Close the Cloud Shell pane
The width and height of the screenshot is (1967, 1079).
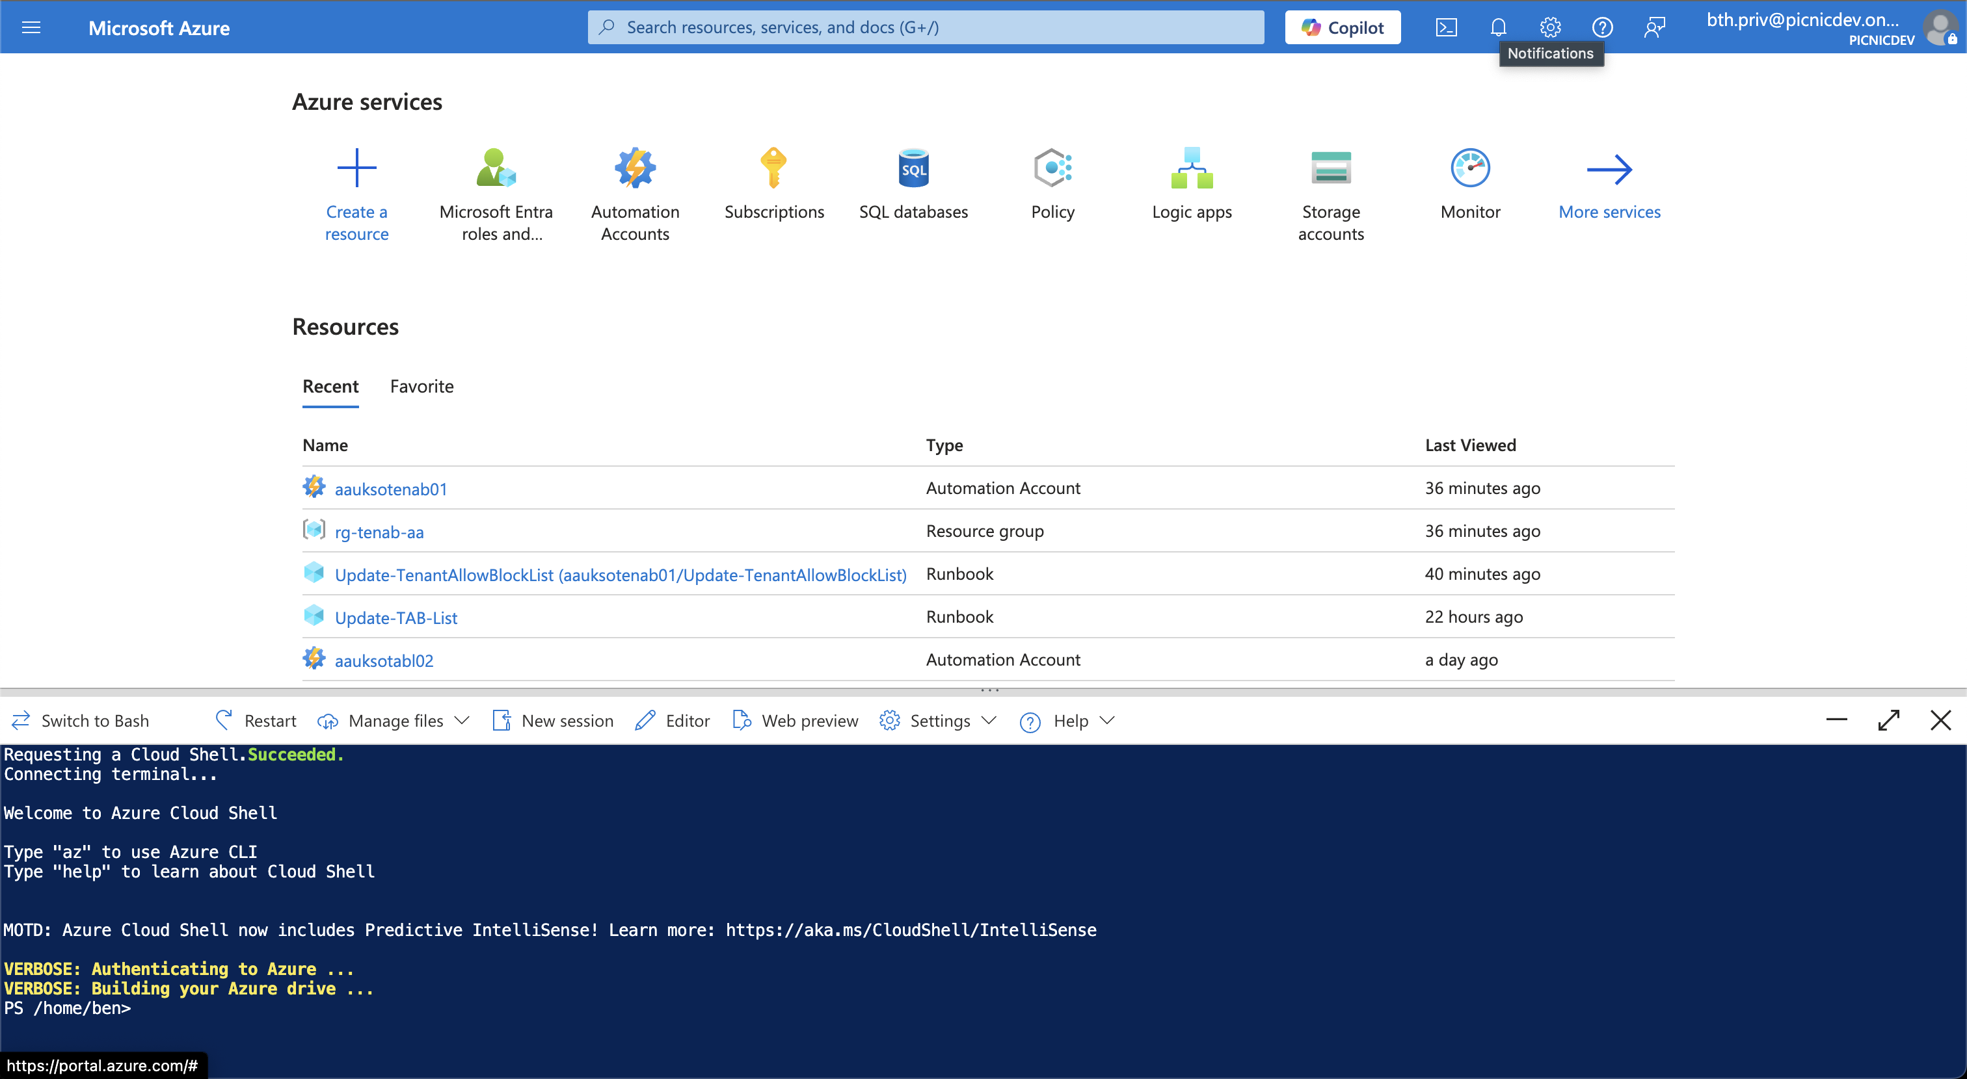point(1940,720)
